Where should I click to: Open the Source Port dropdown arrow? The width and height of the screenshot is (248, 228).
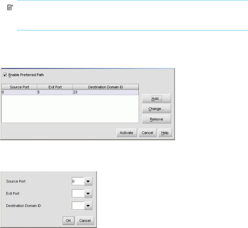88,181
